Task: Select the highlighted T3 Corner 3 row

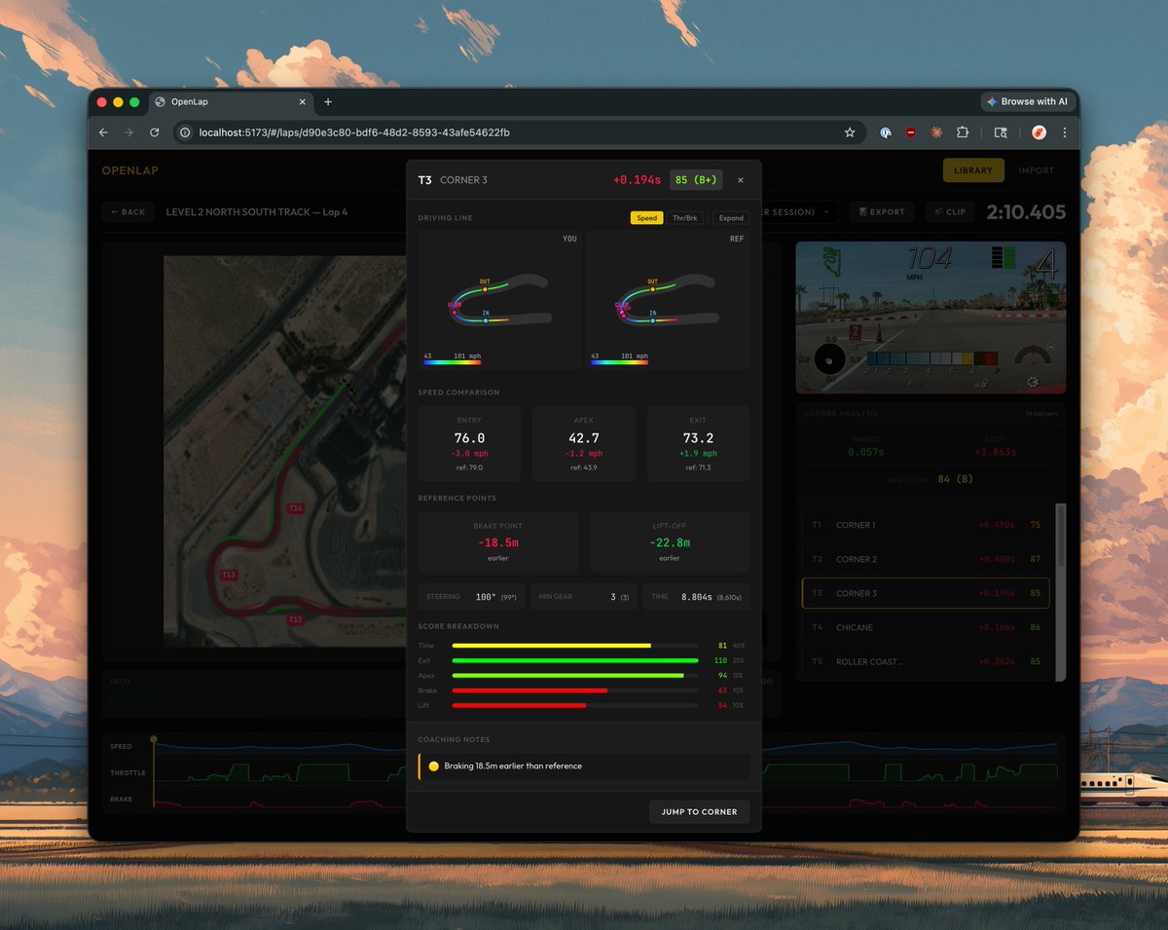Action: click(925, 593)
